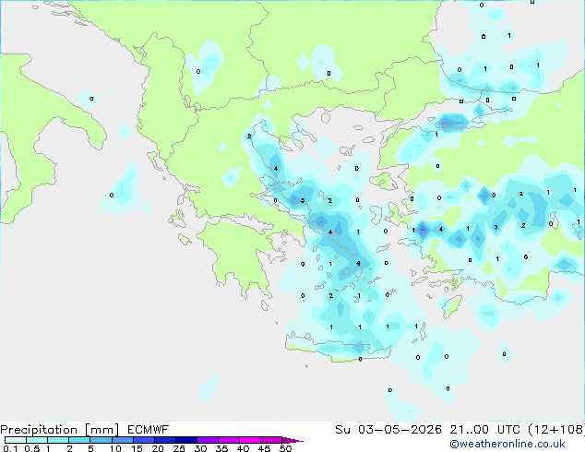Click the 0.1–0.5 mm lightest legend swatch

(16, 440)
